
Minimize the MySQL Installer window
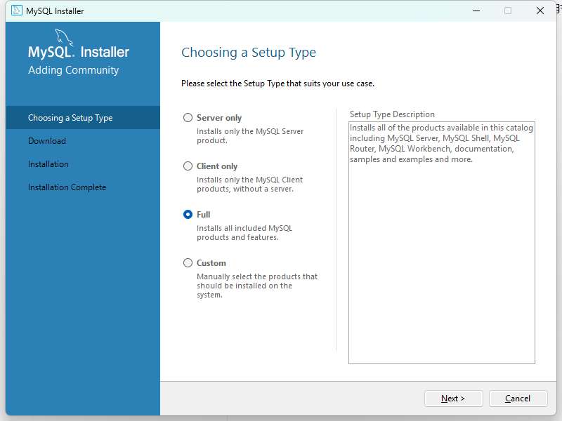click(476, 11)
